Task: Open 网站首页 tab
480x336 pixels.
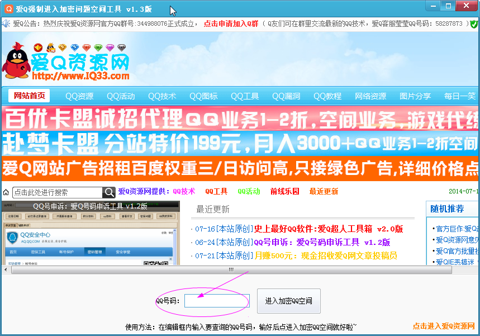Action: click(29, 96)
